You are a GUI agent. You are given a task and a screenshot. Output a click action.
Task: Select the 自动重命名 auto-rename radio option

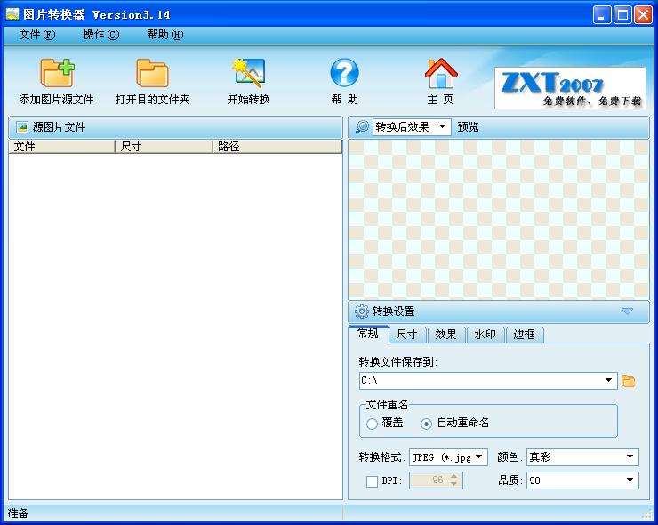click(x=427, y=424)
